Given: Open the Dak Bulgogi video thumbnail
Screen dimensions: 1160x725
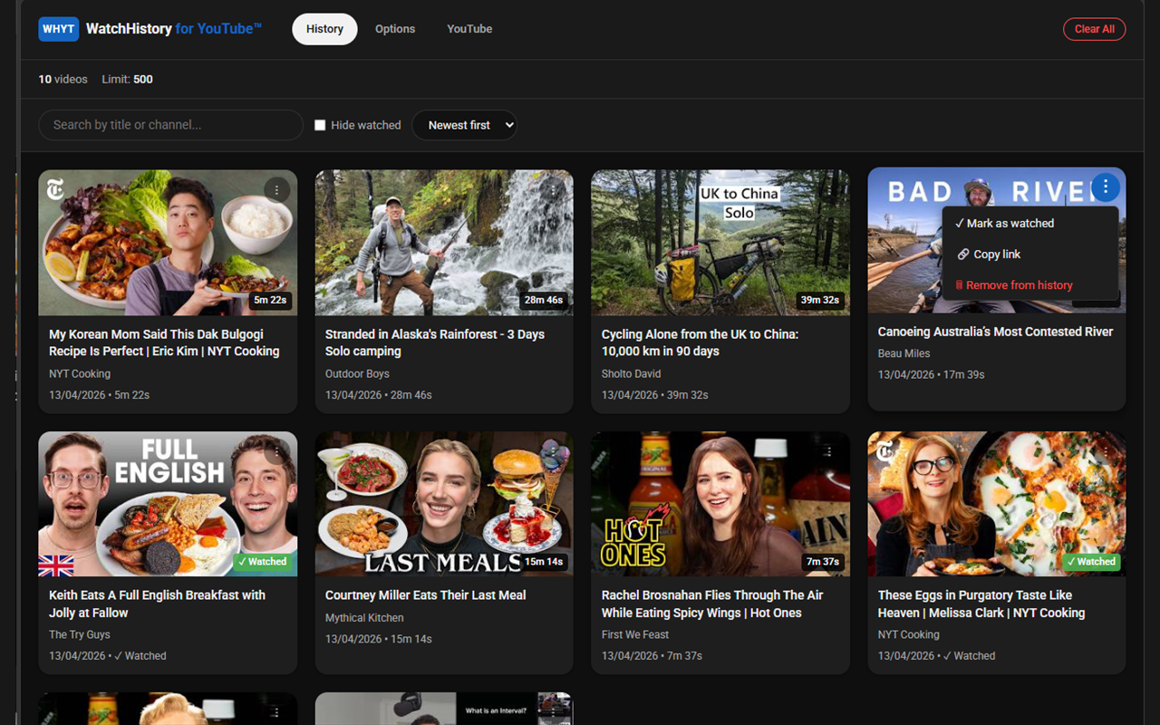Looking at the screenshot, I should tap(168, 243).
